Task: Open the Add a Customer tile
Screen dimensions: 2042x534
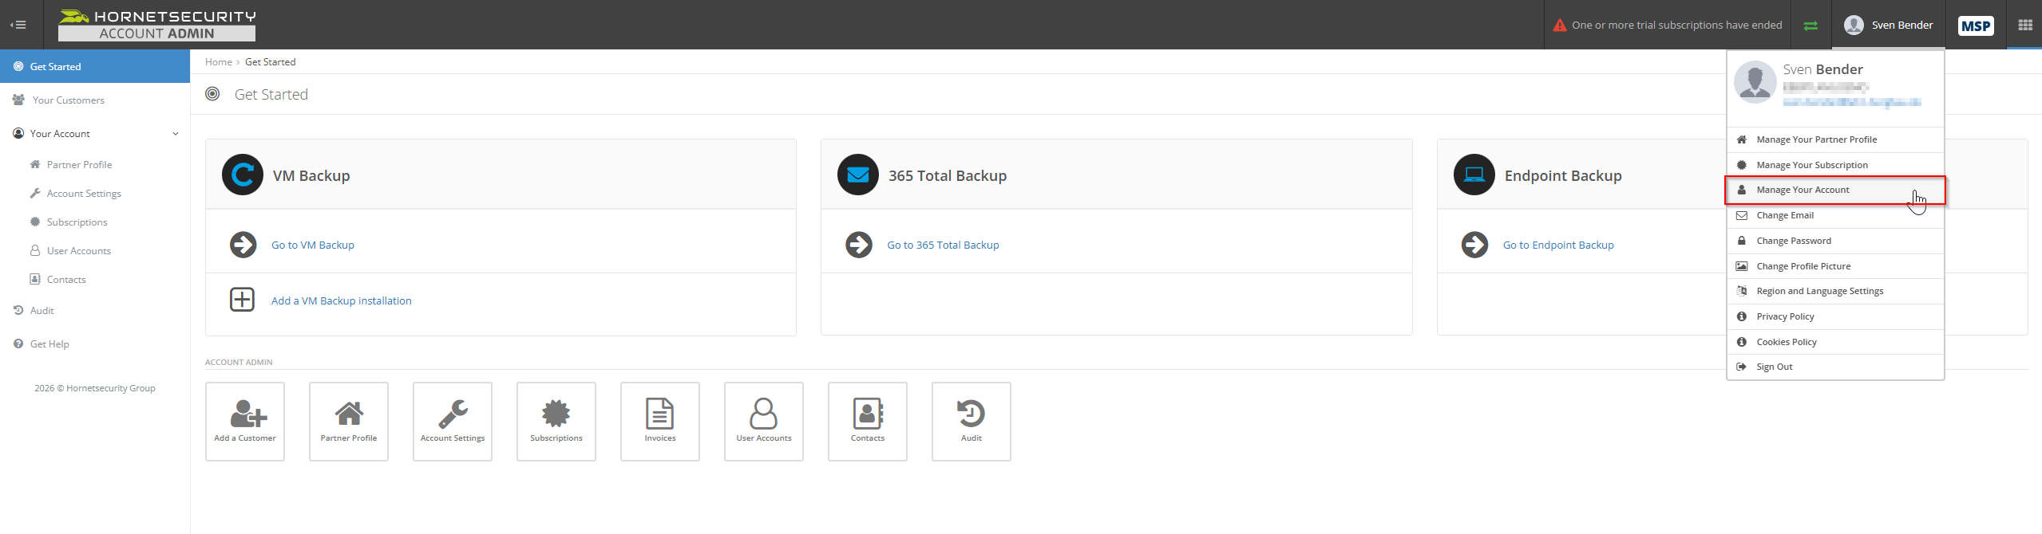Action: click(245, 421)
